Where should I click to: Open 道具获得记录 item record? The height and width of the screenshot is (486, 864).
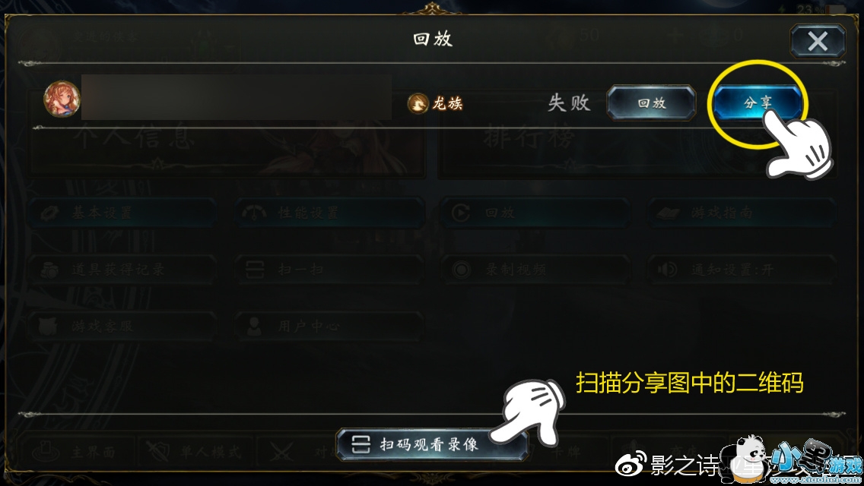click(x=122, y=269)
